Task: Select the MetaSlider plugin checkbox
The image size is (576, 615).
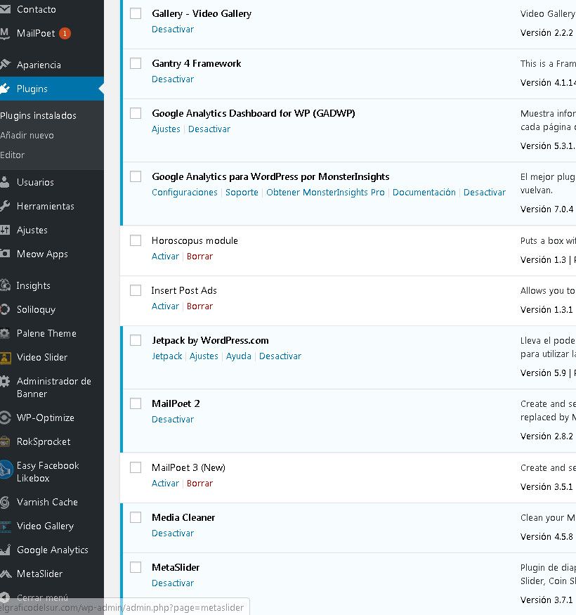Action: [x=136, y=567]
